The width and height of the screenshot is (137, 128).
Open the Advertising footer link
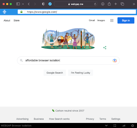(x=22, y=119)
